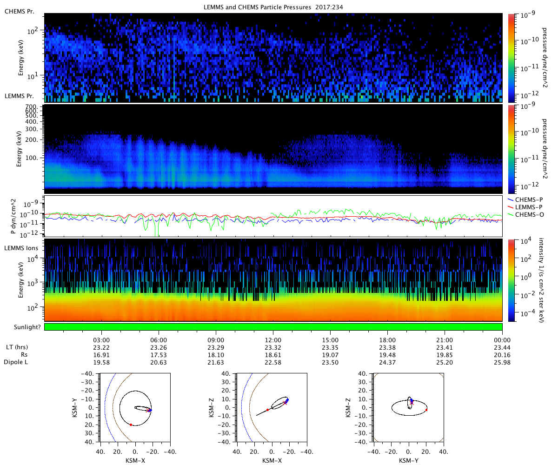
Task: Select the Dipole L value 19.58
Action: coord(101,362)
